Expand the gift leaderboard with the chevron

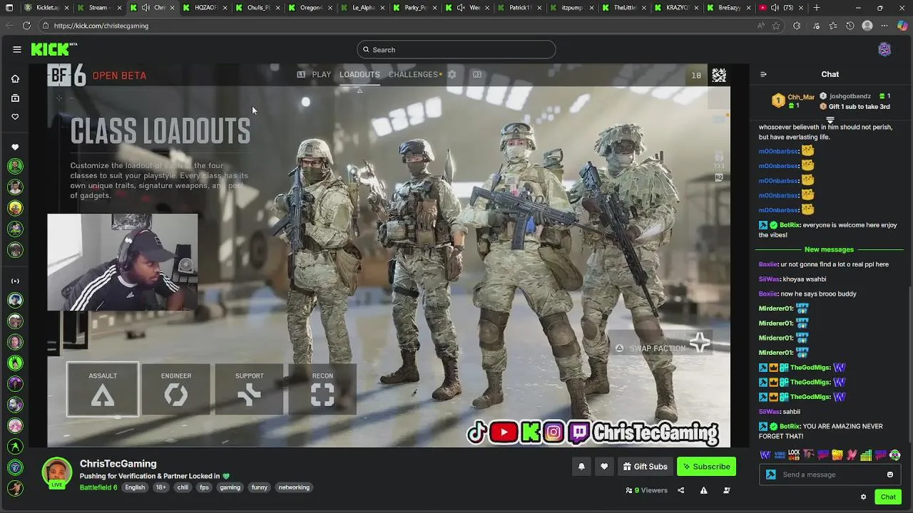click(x=830, y=120)
